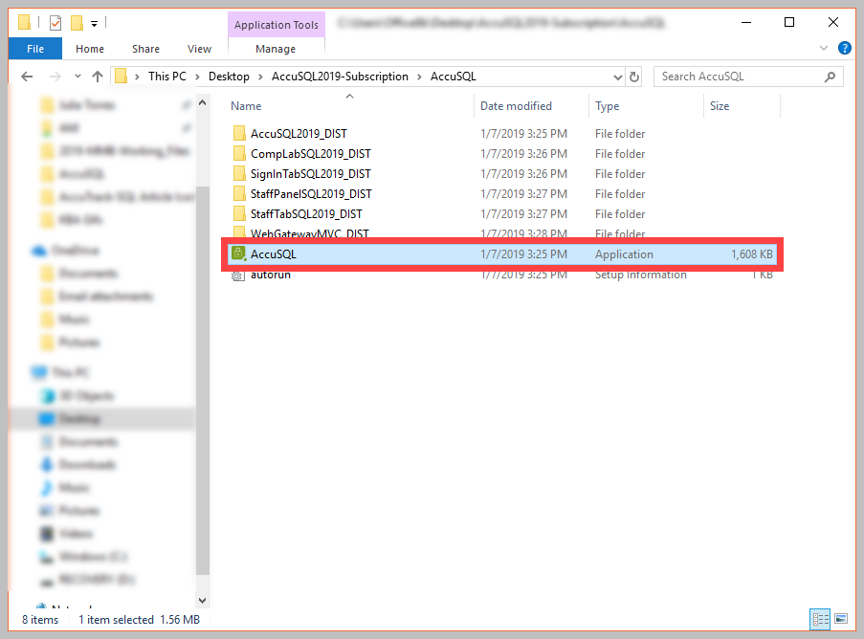The image size is (864, 639).
Task: Expand the chevron after Desktop breadcrumb
Action: coord(260,77)
